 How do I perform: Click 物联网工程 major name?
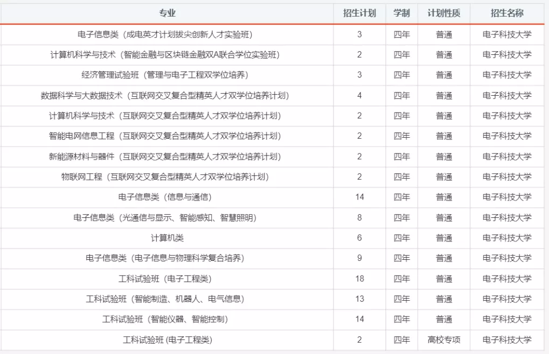168,176
